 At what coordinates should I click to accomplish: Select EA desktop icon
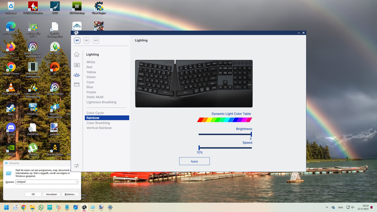tap(55, 68)
